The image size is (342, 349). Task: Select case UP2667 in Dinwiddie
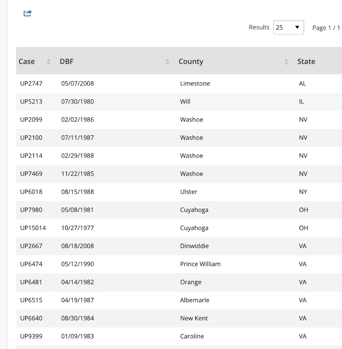[31, 246]
